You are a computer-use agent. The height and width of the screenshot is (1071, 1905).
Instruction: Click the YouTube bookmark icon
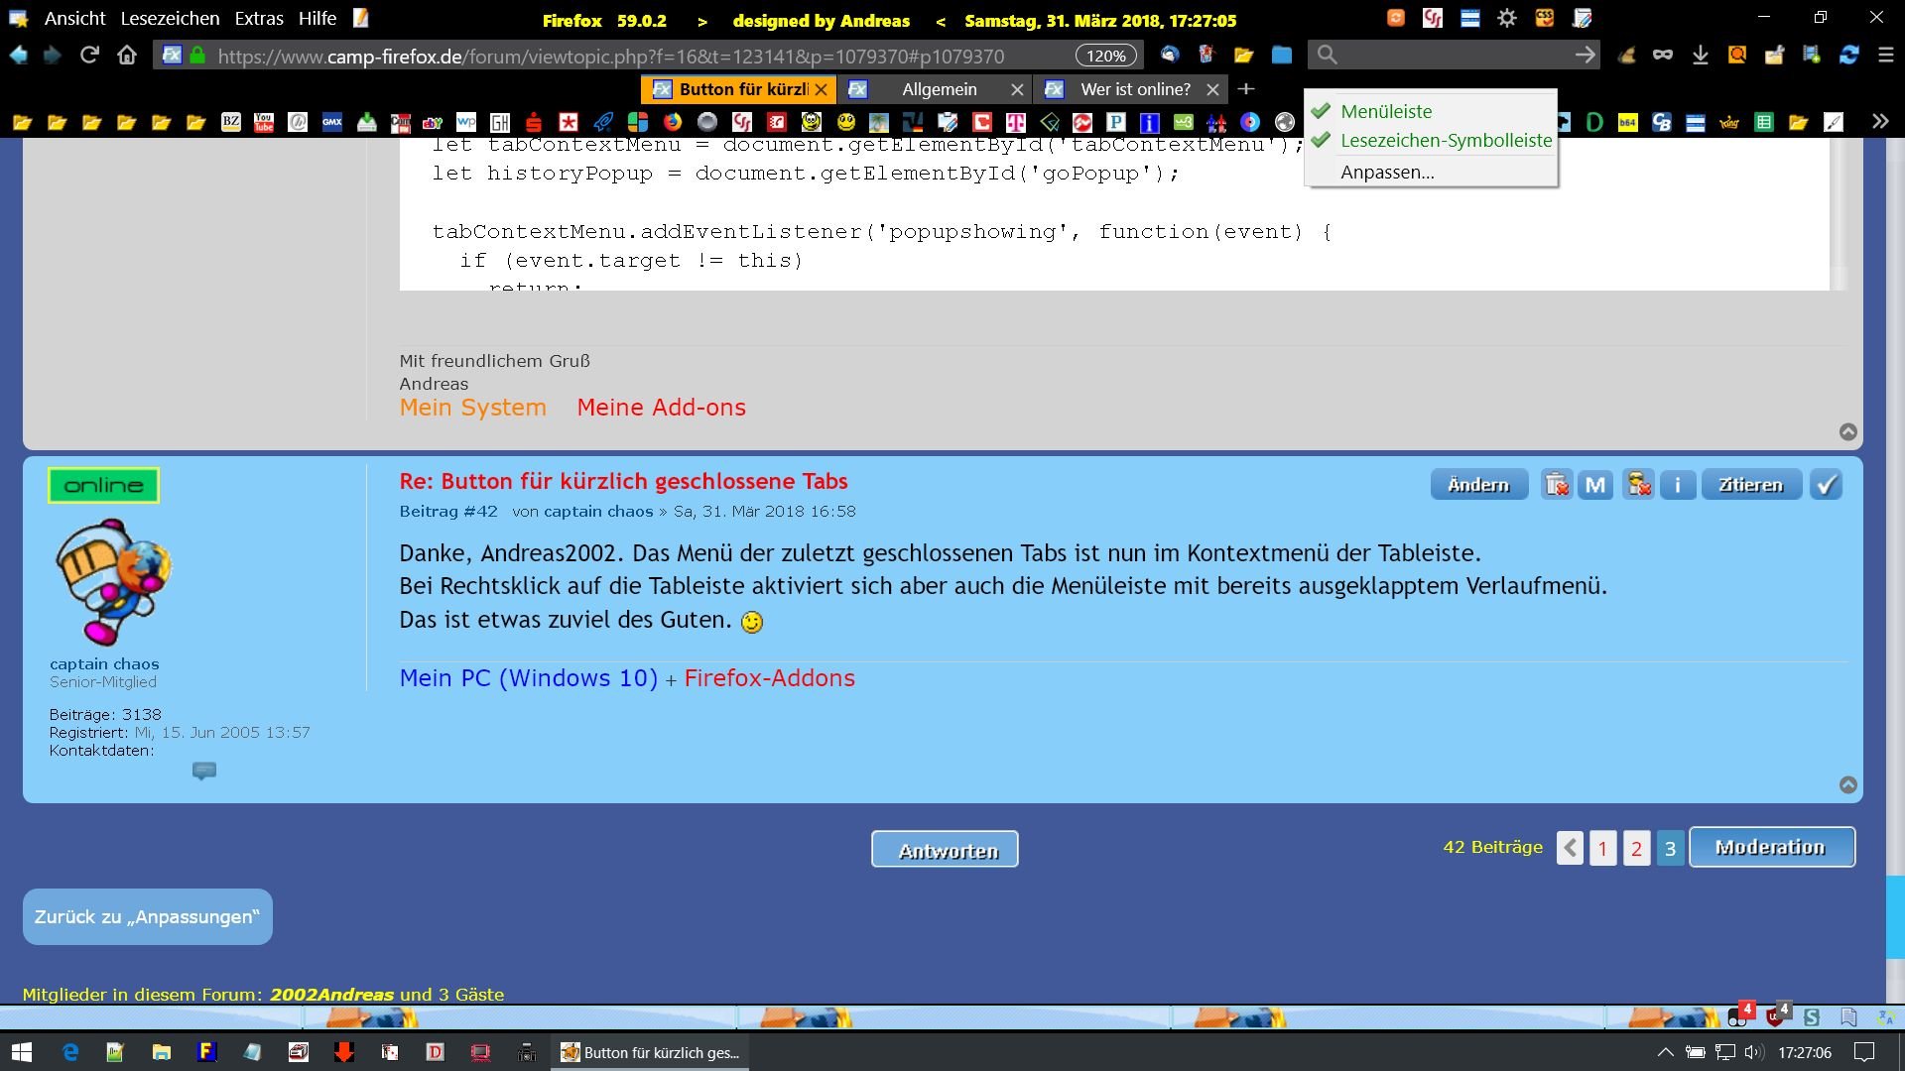pyautogui.click(x=264, y=122)
